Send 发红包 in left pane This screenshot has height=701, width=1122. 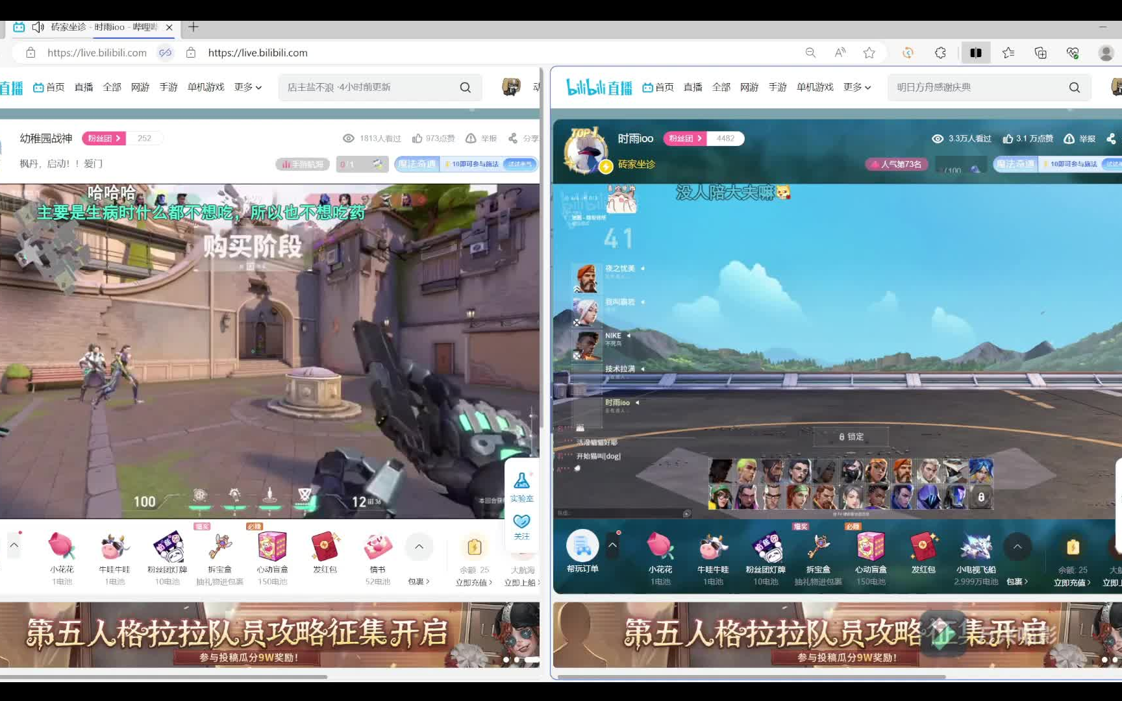325,553
